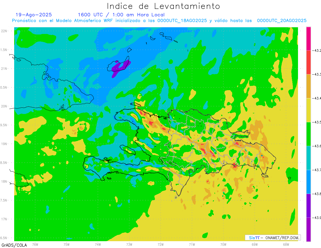Click the '20N' latitude label
Image resolution: width=321 pixels, height=248 pixels.
4,106
